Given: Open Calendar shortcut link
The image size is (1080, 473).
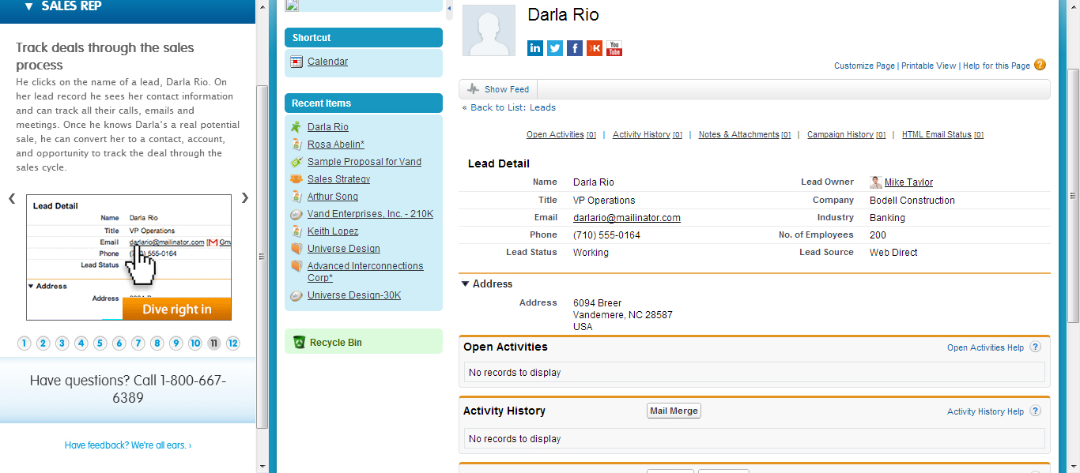Looking at the screenshot, I should tap(327, 62).
